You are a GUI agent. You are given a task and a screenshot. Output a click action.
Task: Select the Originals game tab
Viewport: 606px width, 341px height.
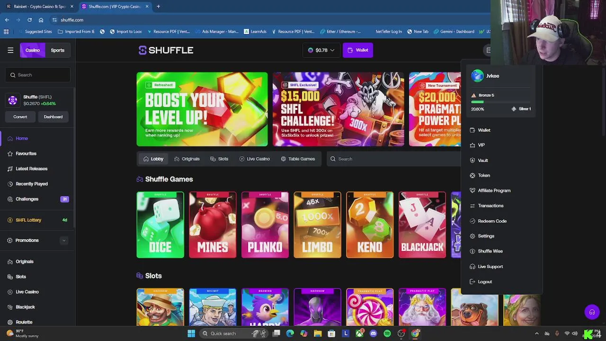[x=187, y=159]
